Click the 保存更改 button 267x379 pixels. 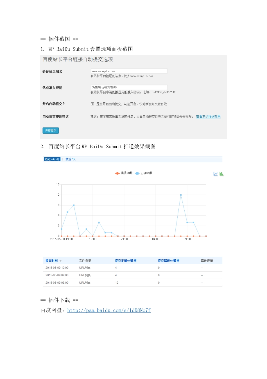(51, 130)
